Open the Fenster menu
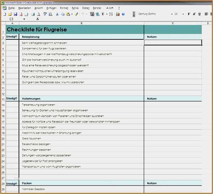The width and height of the screenshot is (213, 194). [97, 8]
